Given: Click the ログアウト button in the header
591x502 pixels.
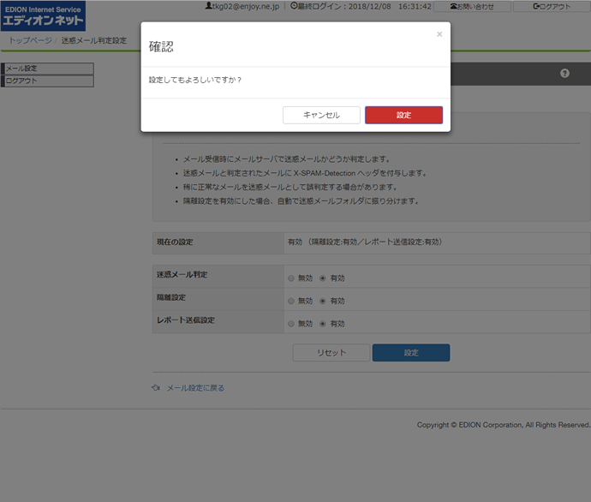Looking at the screenshot, I should click(x=552, y=6).
